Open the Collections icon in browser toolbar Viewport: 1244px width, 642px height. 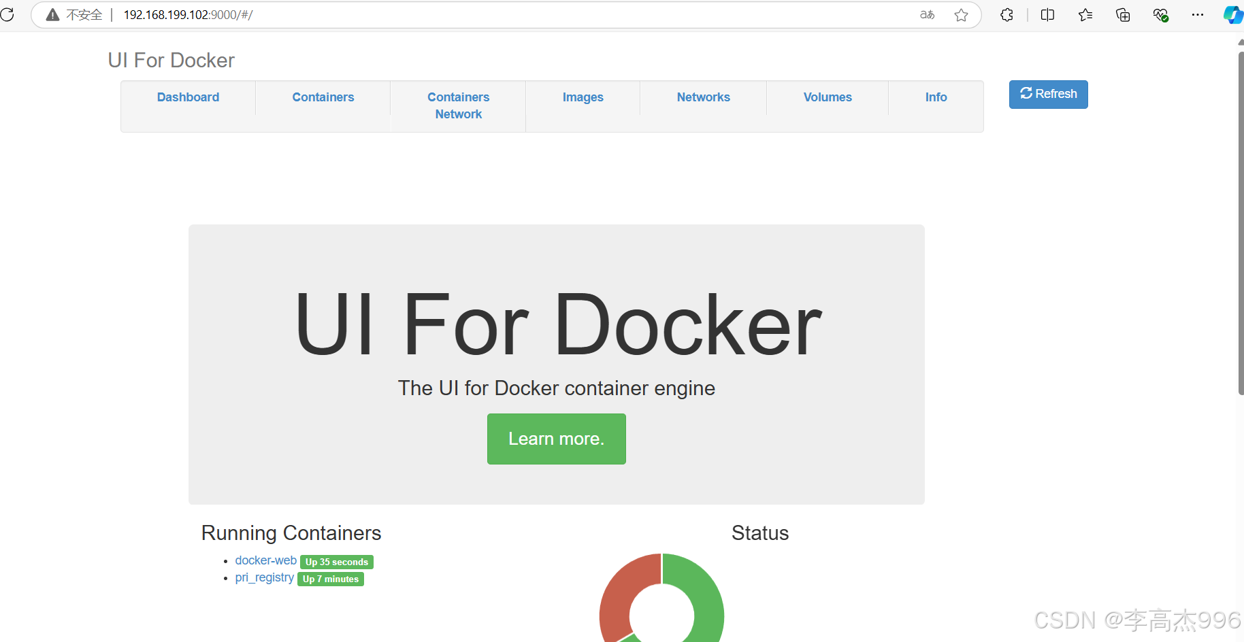(1123, 15)
